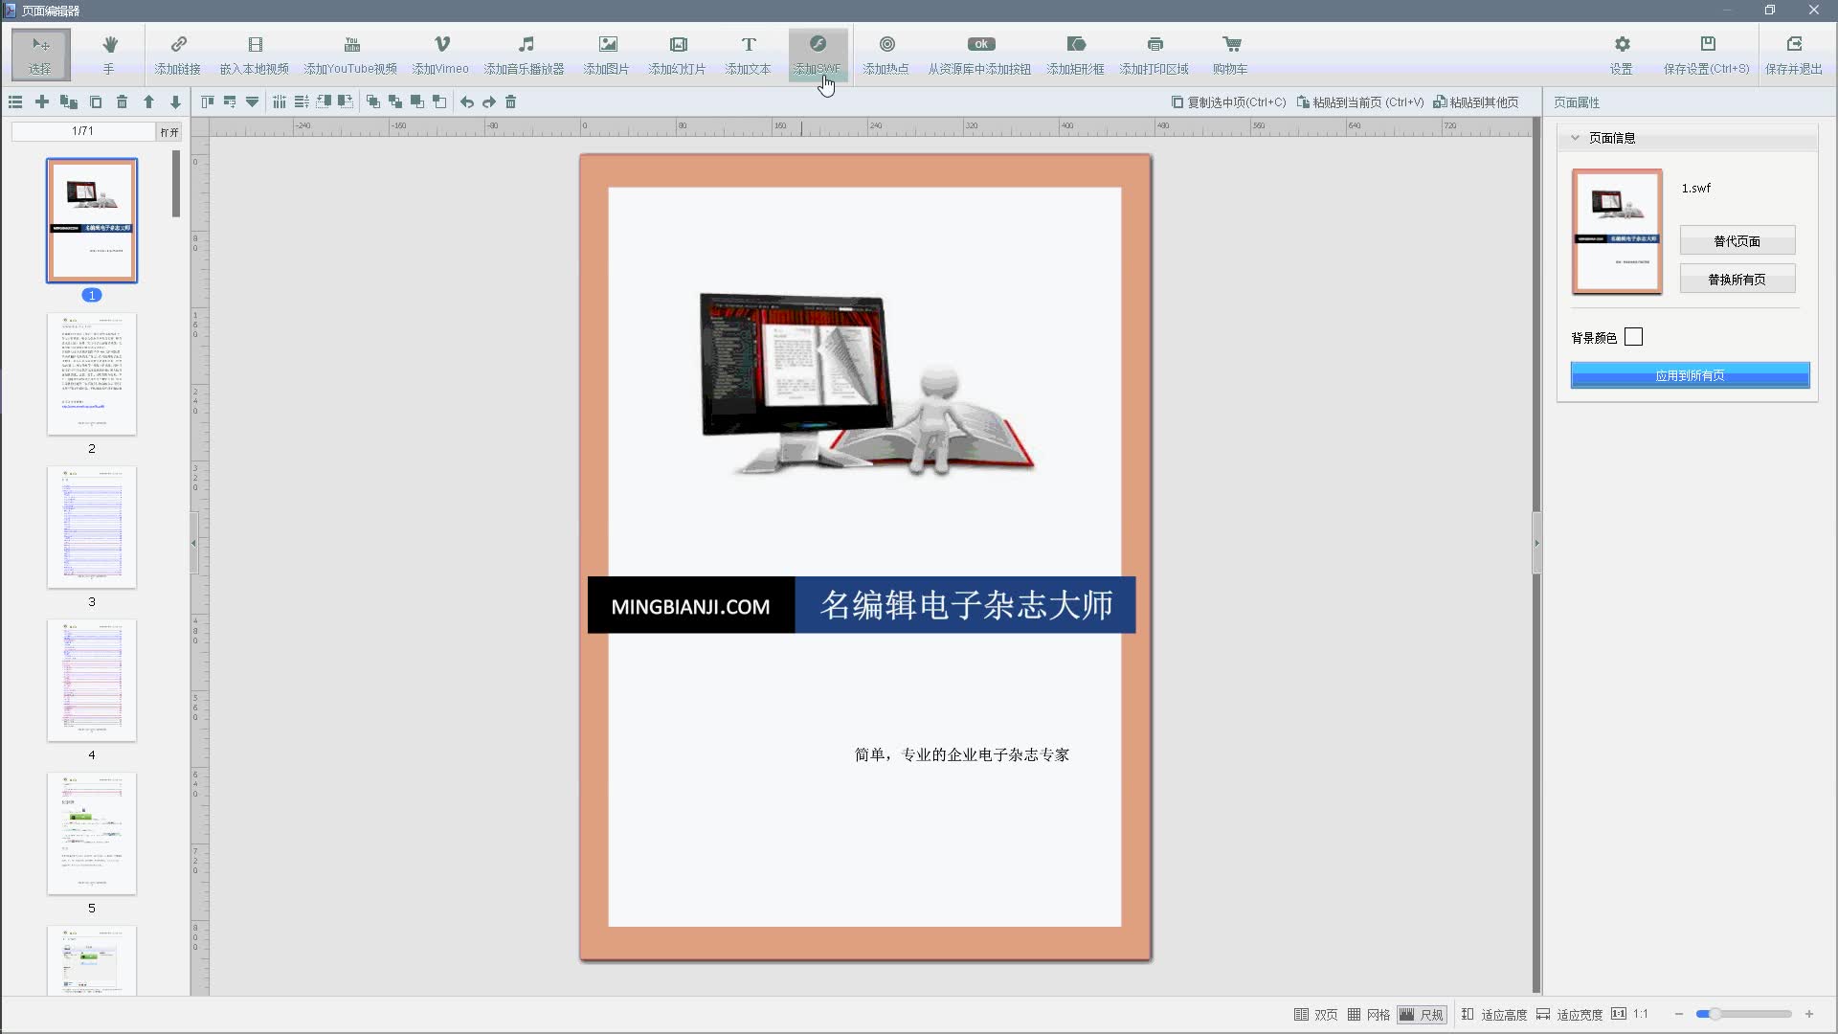Click the distribute horizontally icon

[280, 101]
